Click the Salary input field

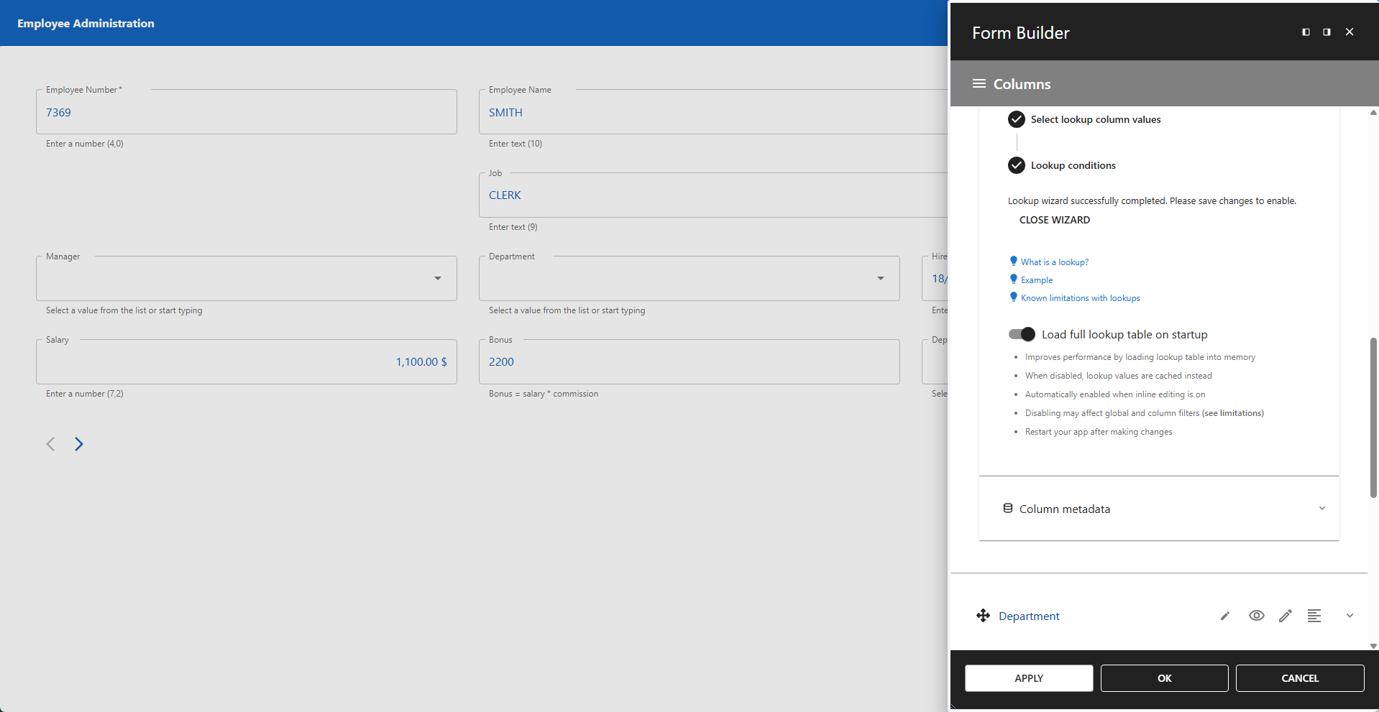coord(246,361)
